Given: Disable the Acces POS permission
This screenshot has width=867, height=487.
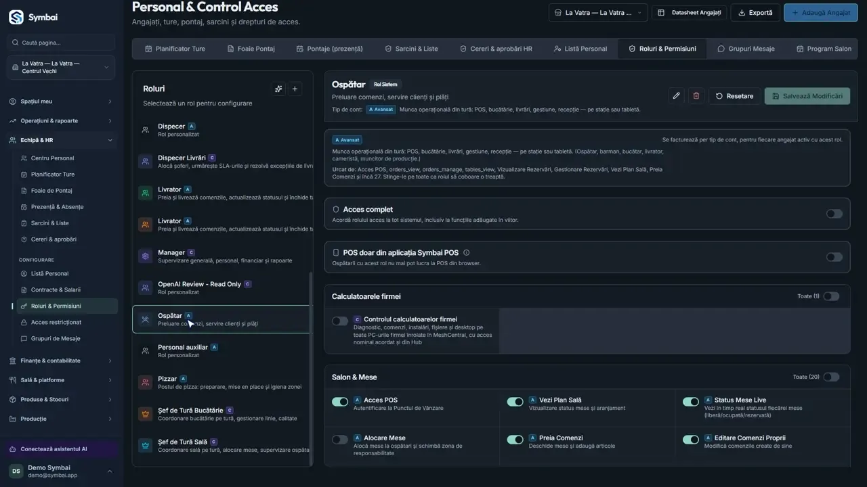Looking at the screenshot, I should (339, 402).
